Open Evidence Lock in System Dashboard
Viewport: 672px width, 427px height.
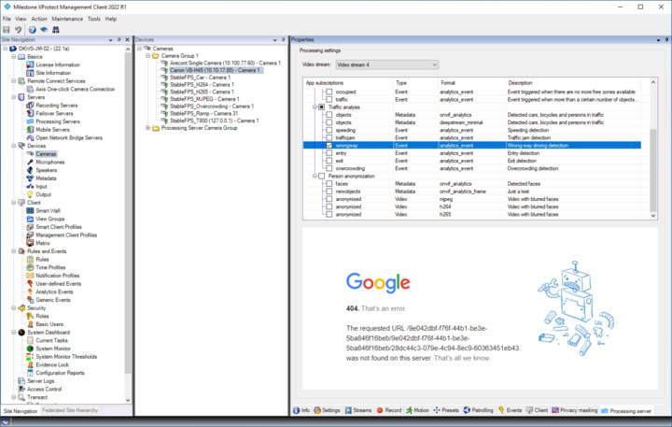point(52,364)
